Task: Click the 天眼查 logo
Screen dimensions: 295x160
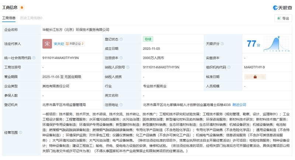Action: [282, 7]
